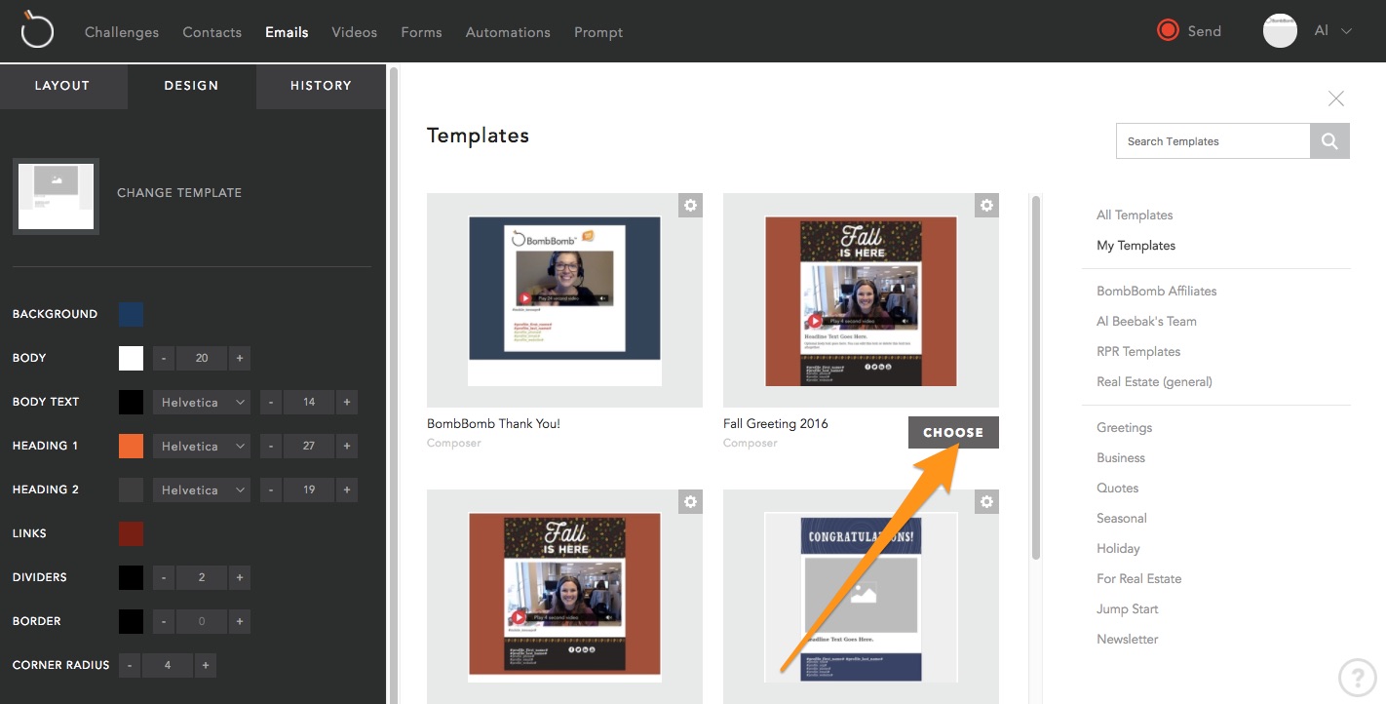This screenshot has height=704, width=1386.
Task: Open gear settings on Congratulations template
Action: (986, 501)
